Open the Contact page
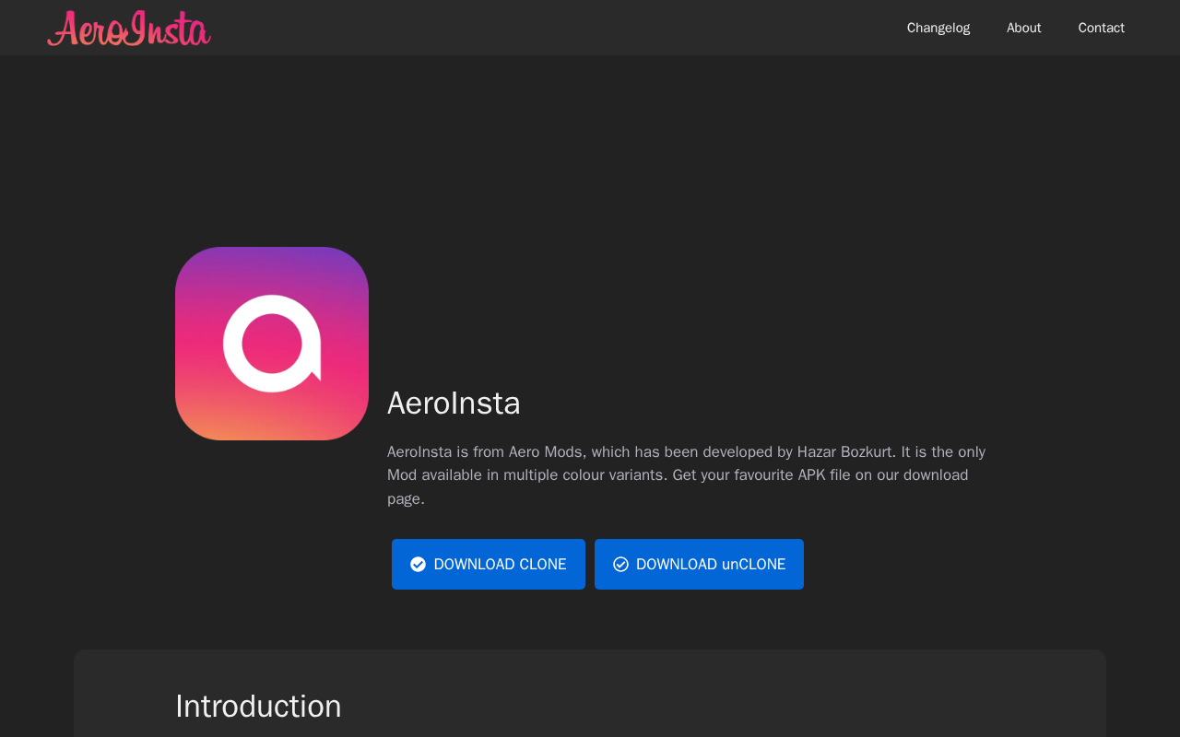Viewport: 1180px width, 737px height. 1102,28
